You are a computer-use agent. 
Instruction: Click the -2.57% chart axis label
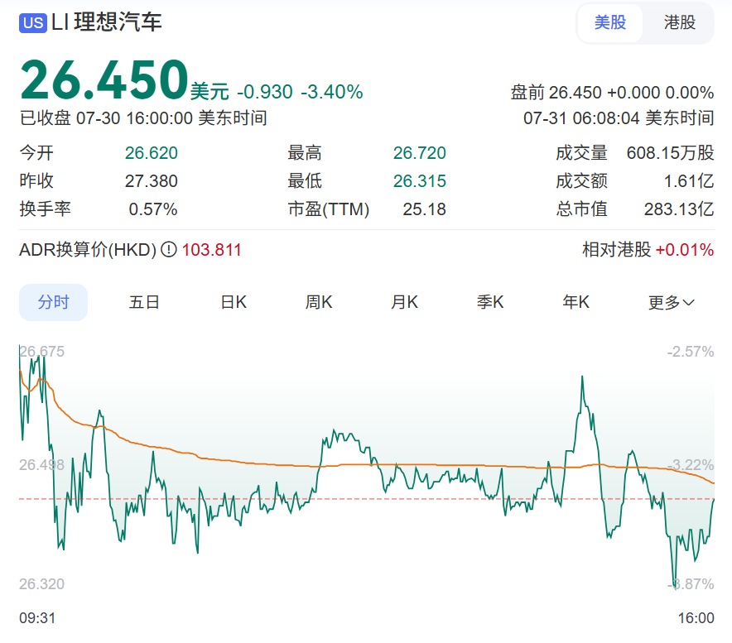point(691,352)
